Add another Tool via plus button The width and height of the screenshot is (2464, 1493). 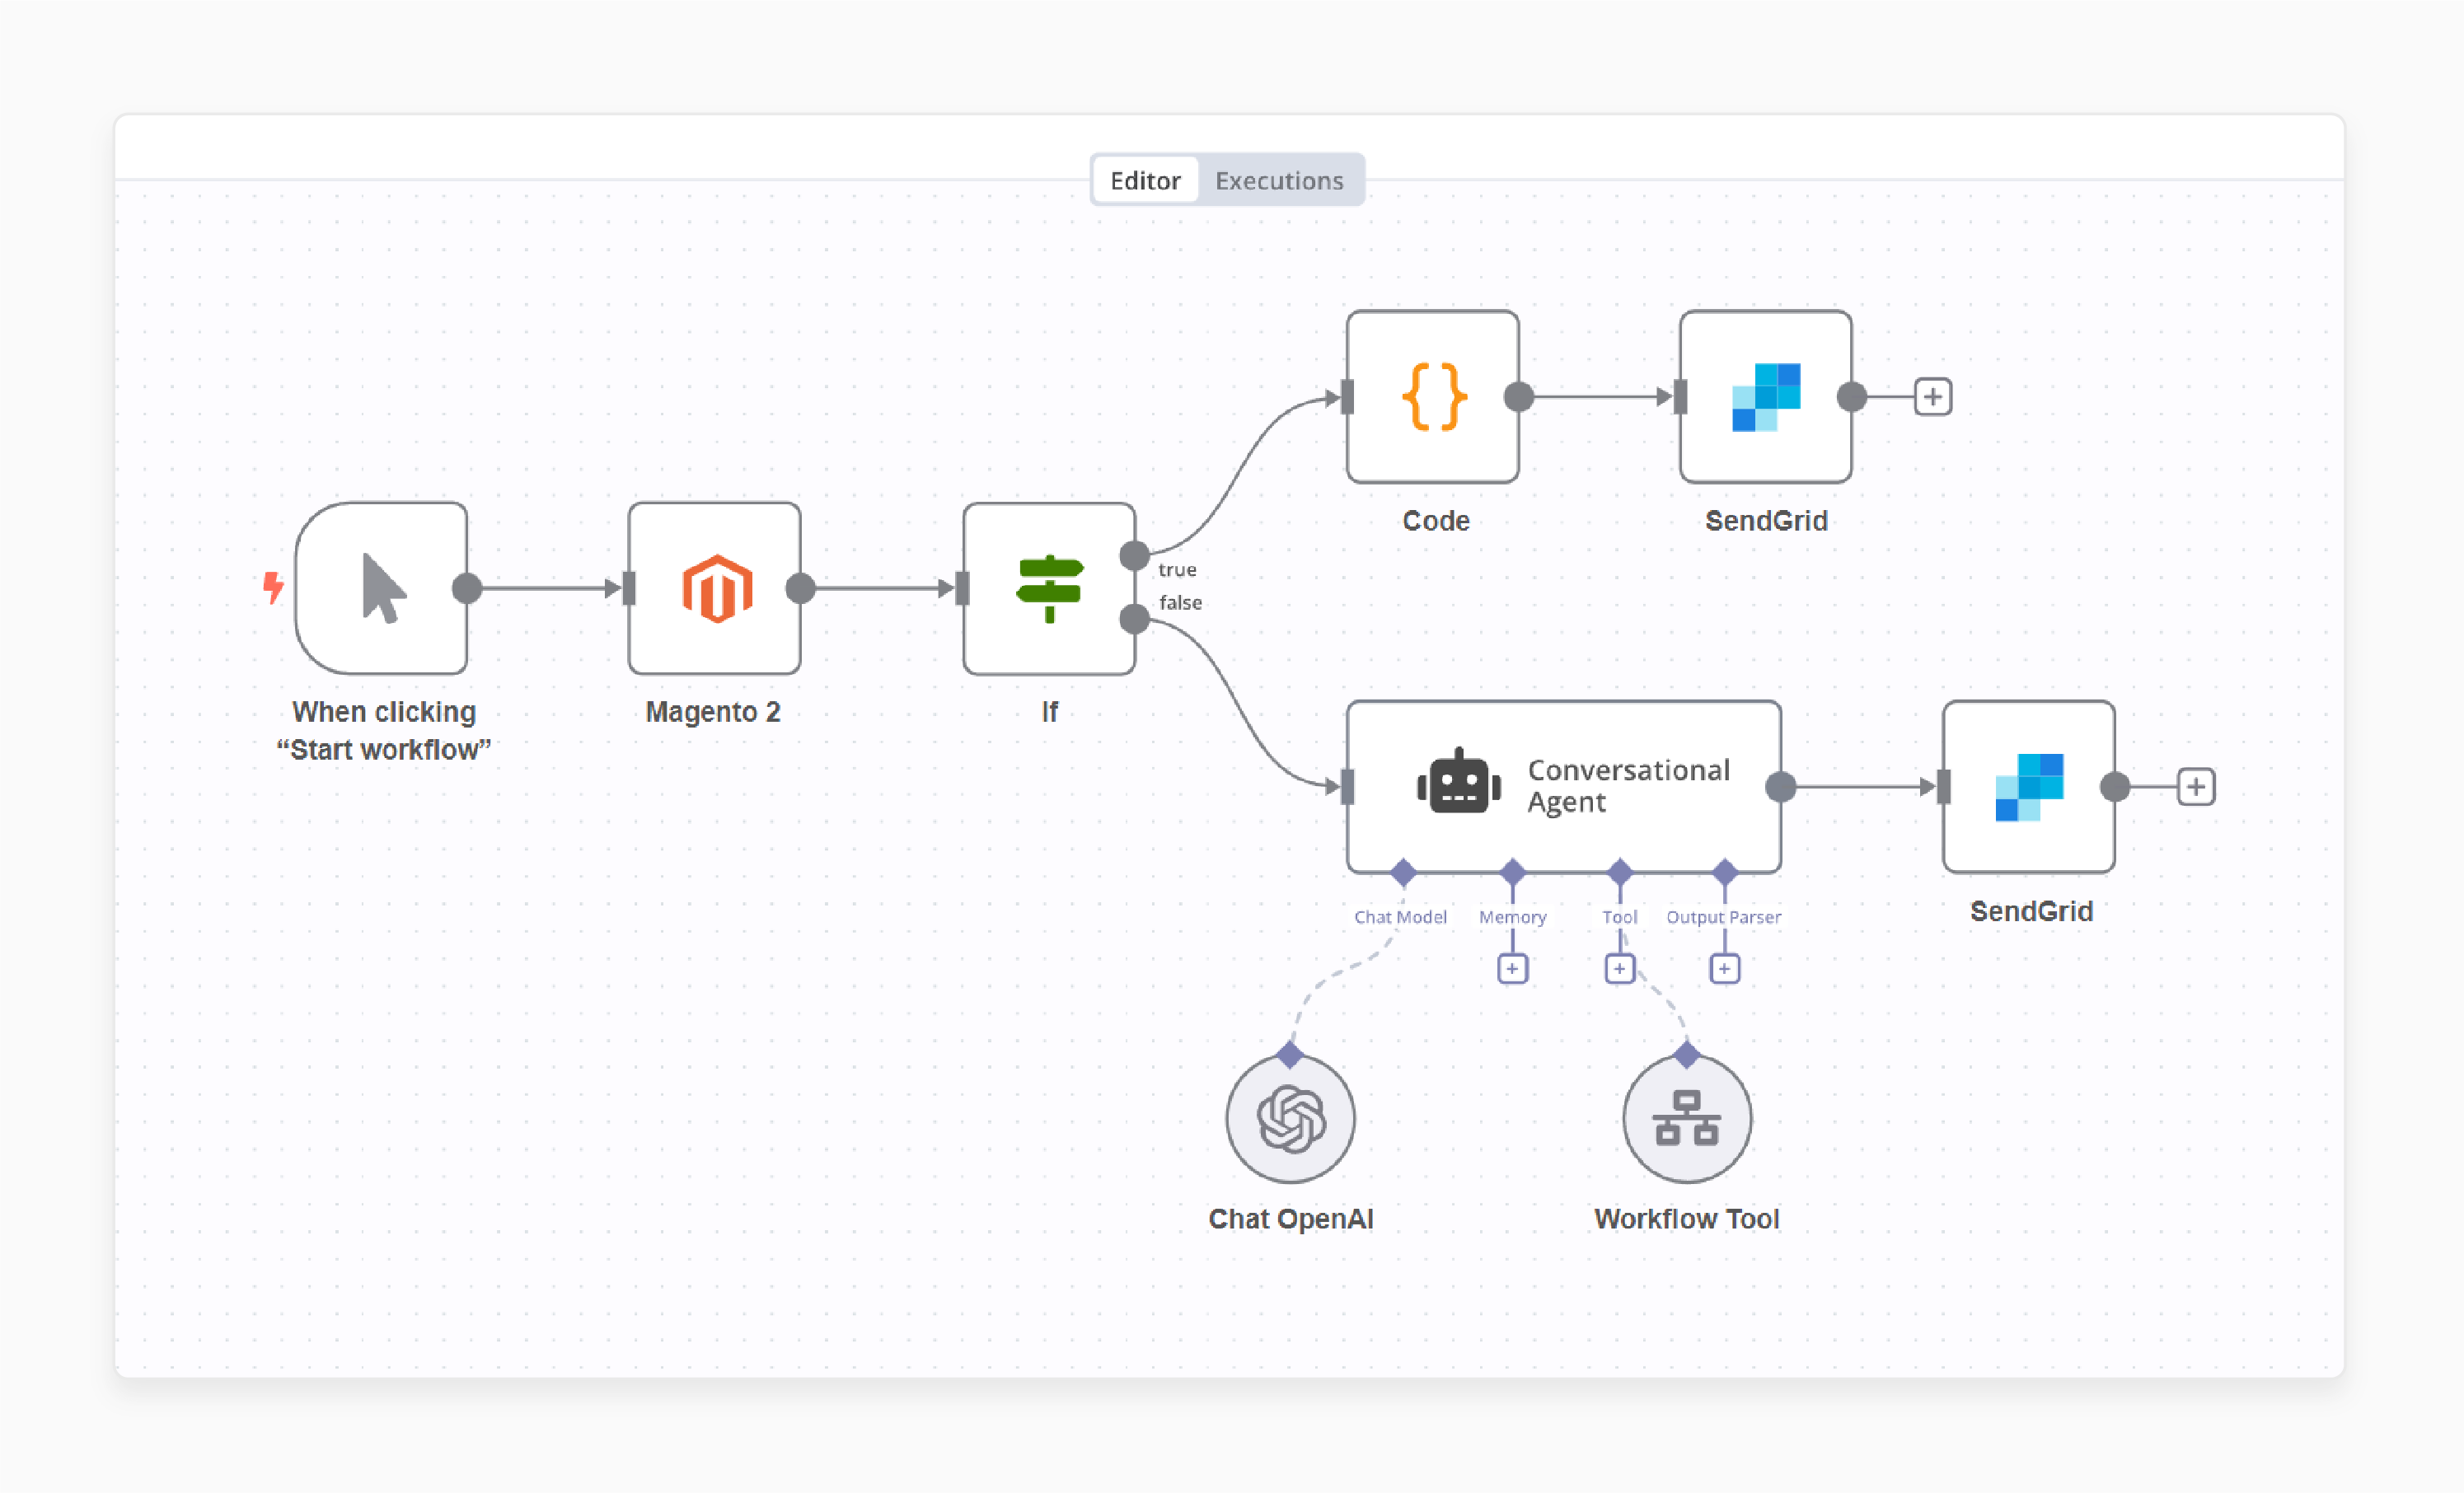1620,969
